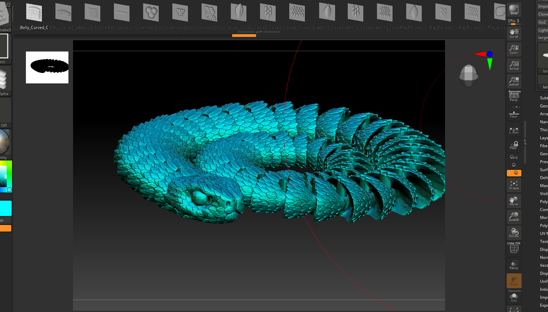Select the Belly_Curved_C brush thumbnail
548x312 pixels.
pyautogui.click(x=34, y=13)
